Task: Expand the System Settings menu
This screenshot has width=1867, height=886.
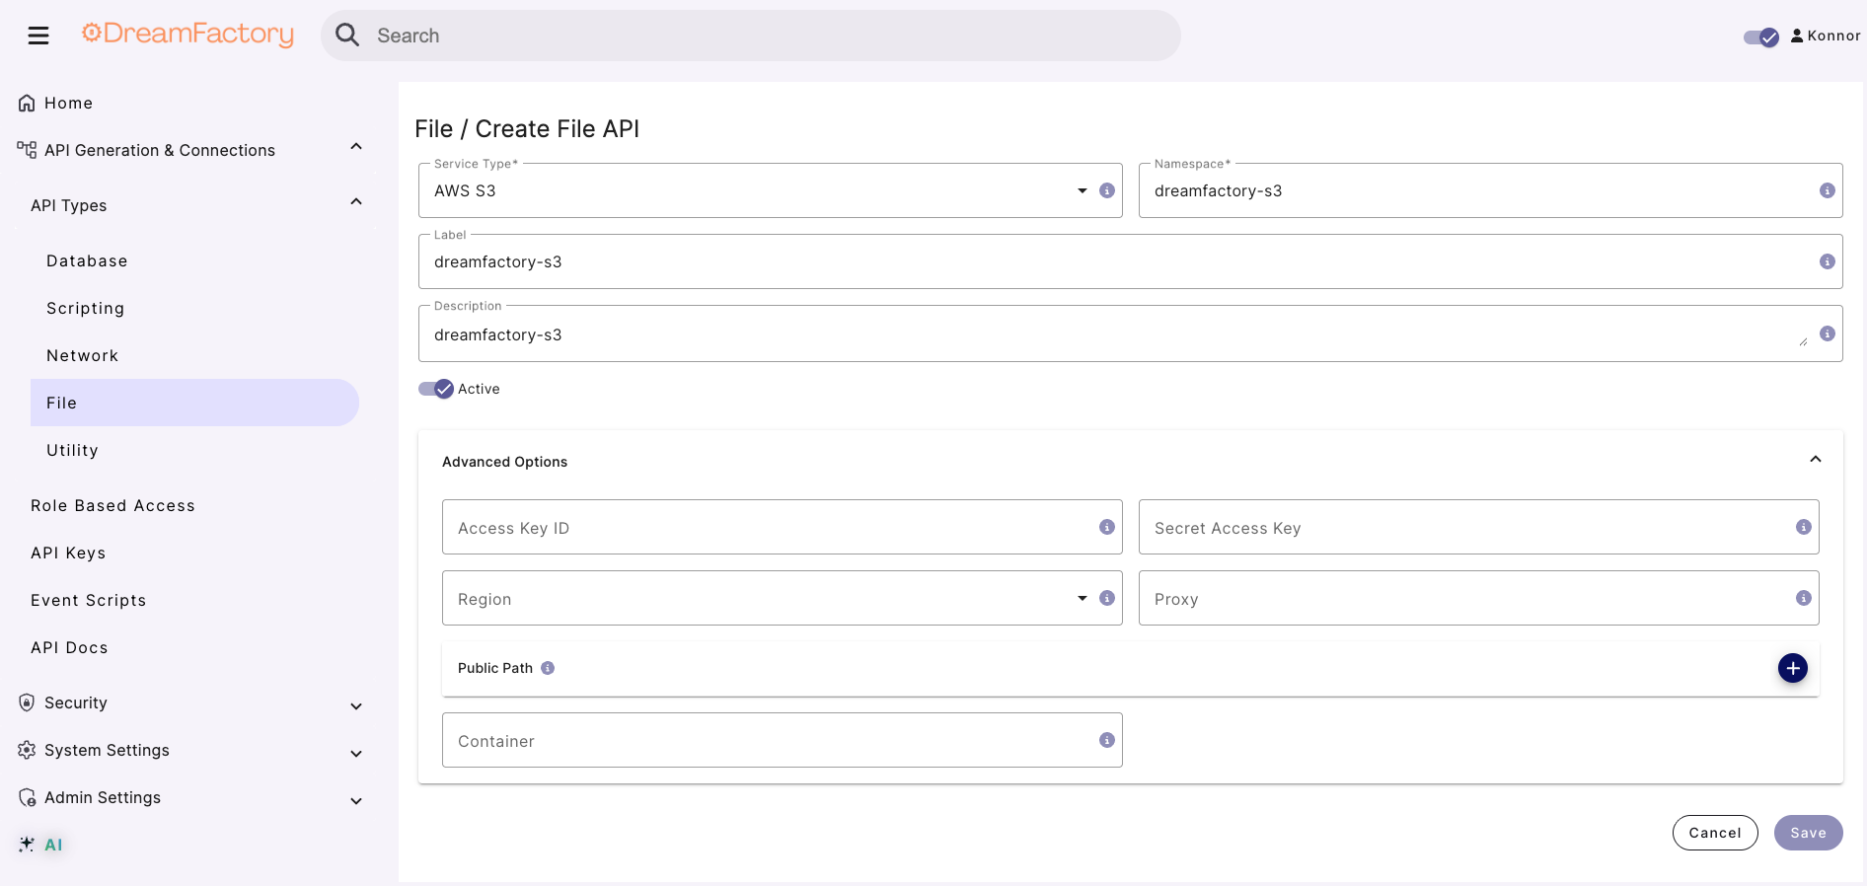Action: tap(356, 754)
